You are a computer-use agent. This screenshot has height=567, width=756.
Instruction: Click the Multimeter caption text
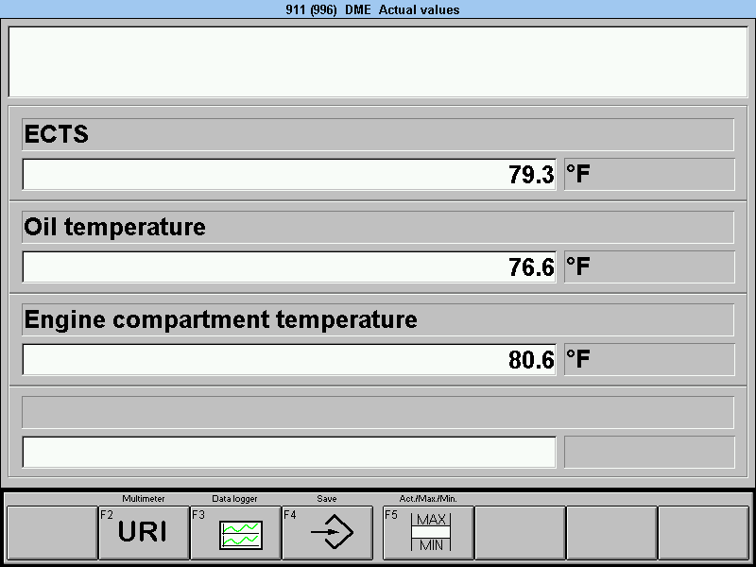coord(144,499)
